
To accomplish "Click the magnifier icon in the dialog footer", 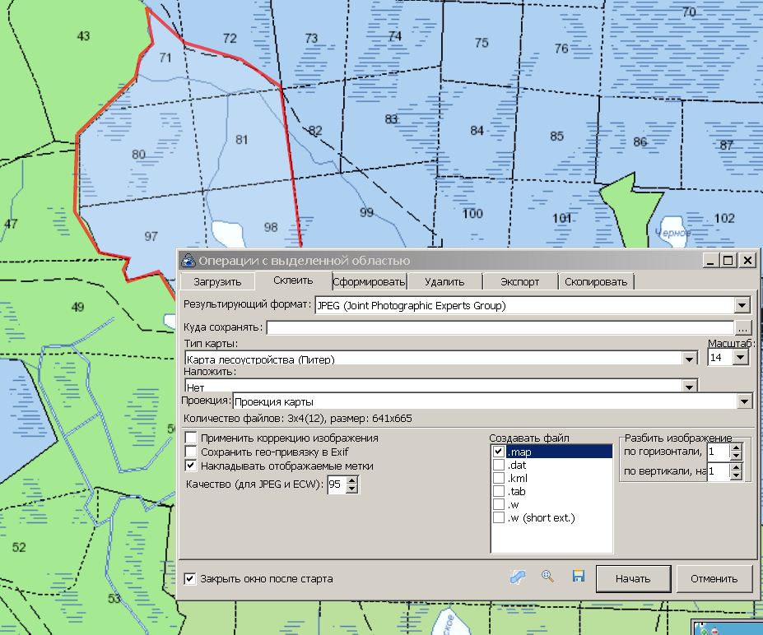I will [x=547, y=577].
